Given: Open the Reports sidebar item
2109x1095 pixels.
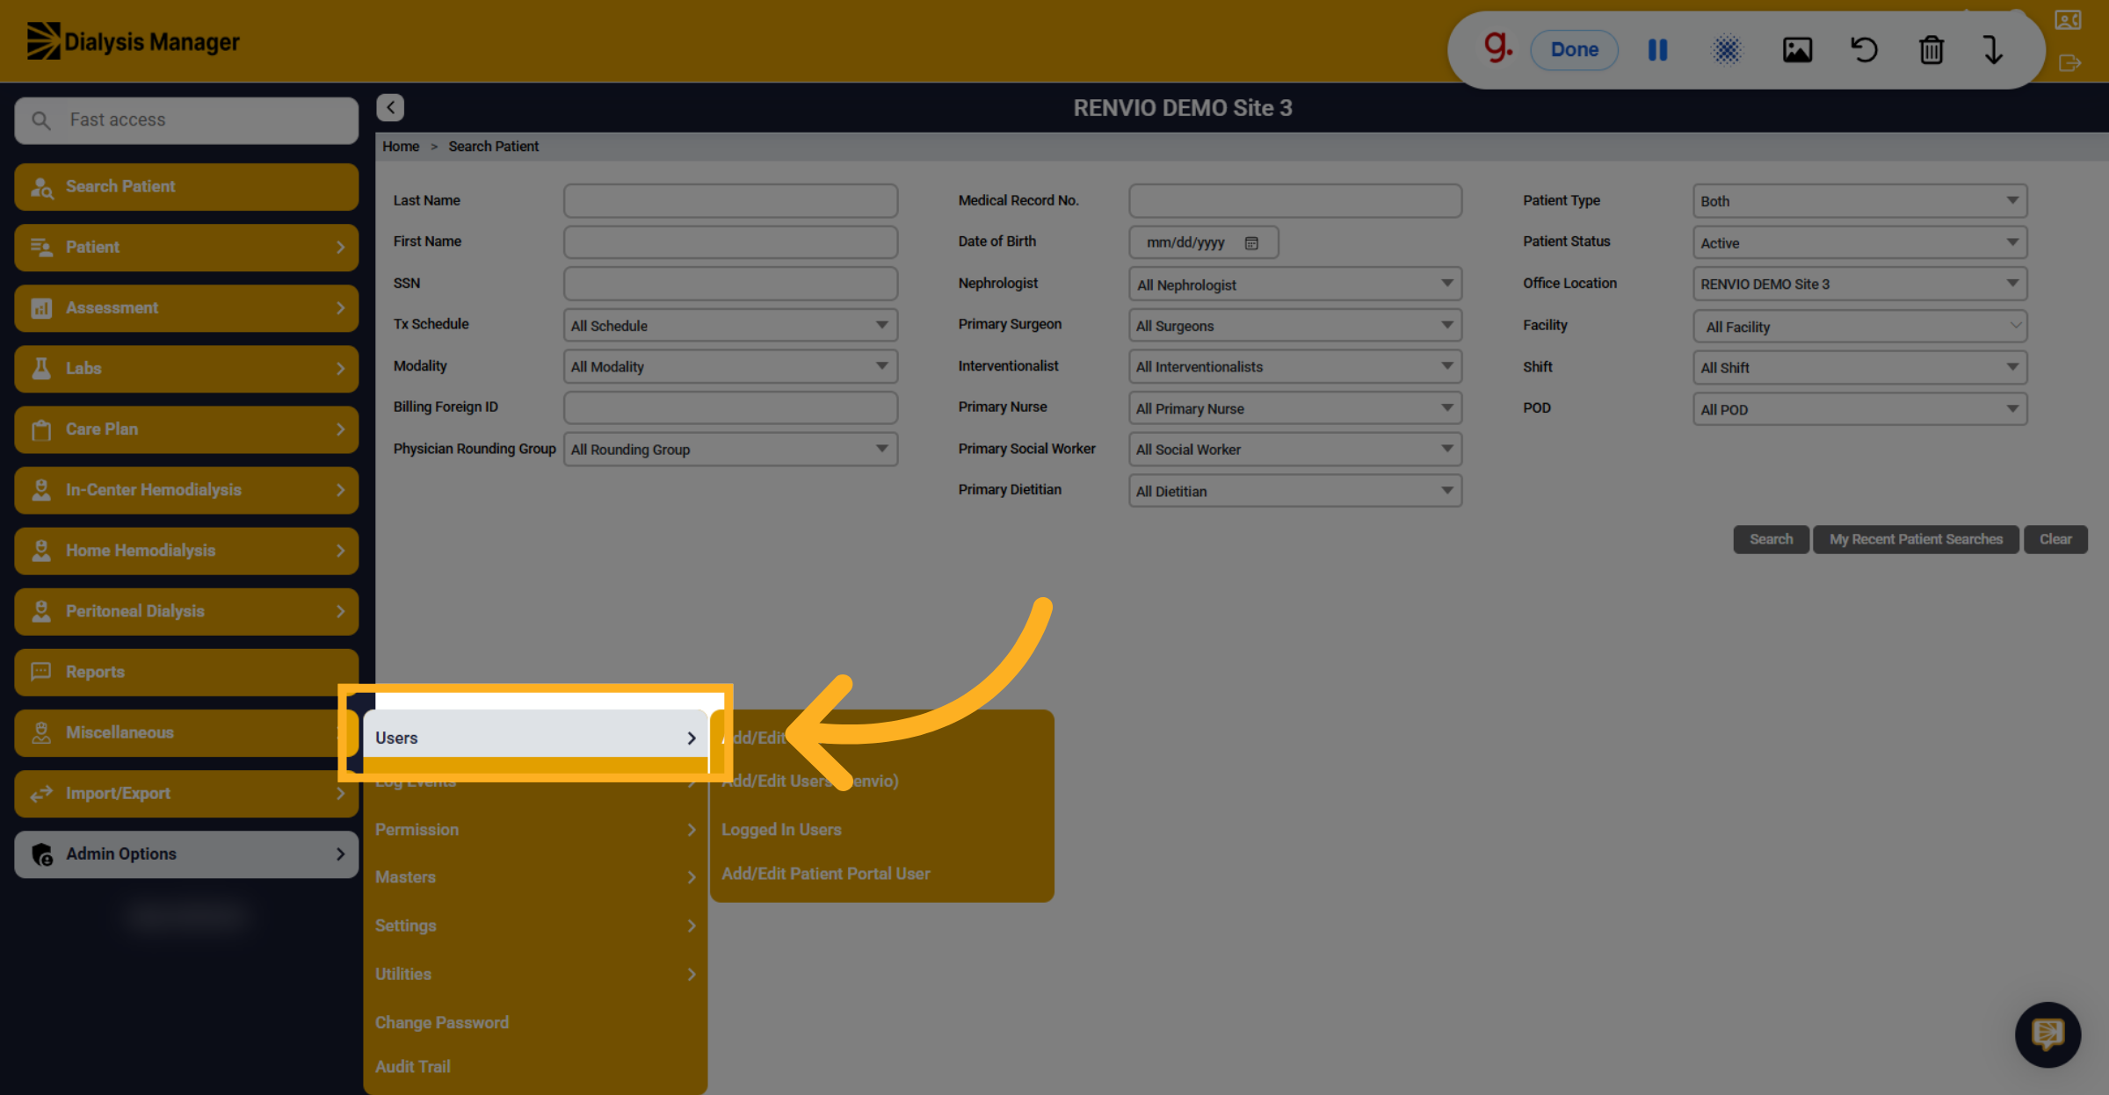Looking at the screenshot, I should click(186, 672).
